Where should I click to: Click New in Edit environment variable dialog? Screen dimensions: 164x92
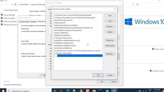point(110,16)
